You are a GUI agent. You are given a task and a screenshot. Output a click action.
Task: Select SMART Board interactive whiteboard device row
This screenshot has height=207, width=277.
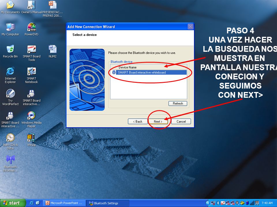click(x=149, y=72)
